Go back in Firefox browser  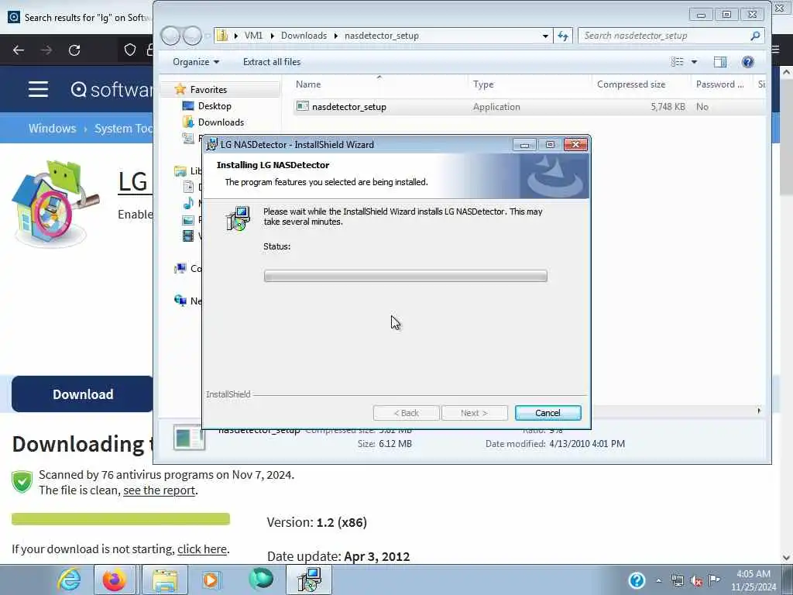[19, 50]
